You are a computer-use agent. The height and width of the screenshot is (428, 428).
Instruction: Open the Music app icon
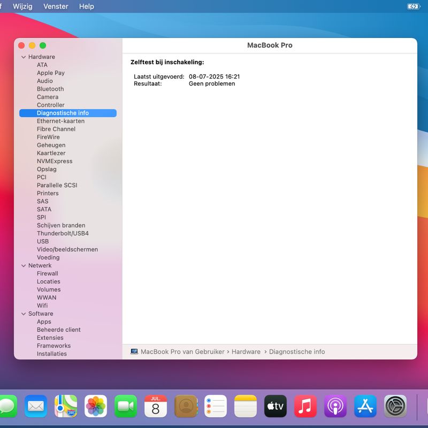305,406
